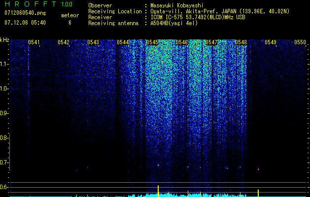Click the 0546 time axis label

pos(182,42)
